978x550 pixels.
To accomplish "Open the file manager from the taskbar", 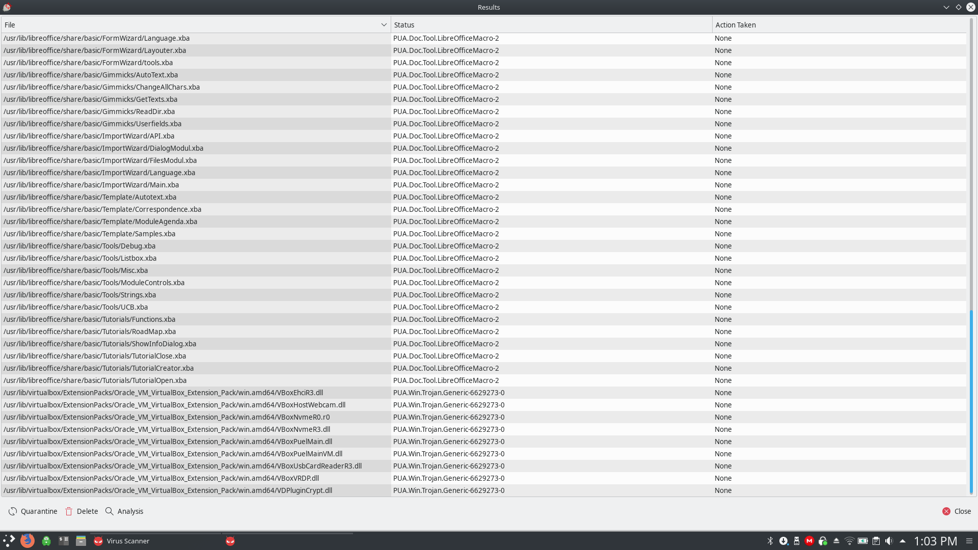I will pyautogui.click(x=81, y=541).
